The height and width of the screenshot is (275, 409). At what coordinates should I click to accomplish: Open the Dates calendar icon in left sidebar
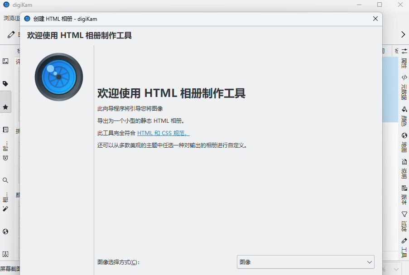coord(5,130)
